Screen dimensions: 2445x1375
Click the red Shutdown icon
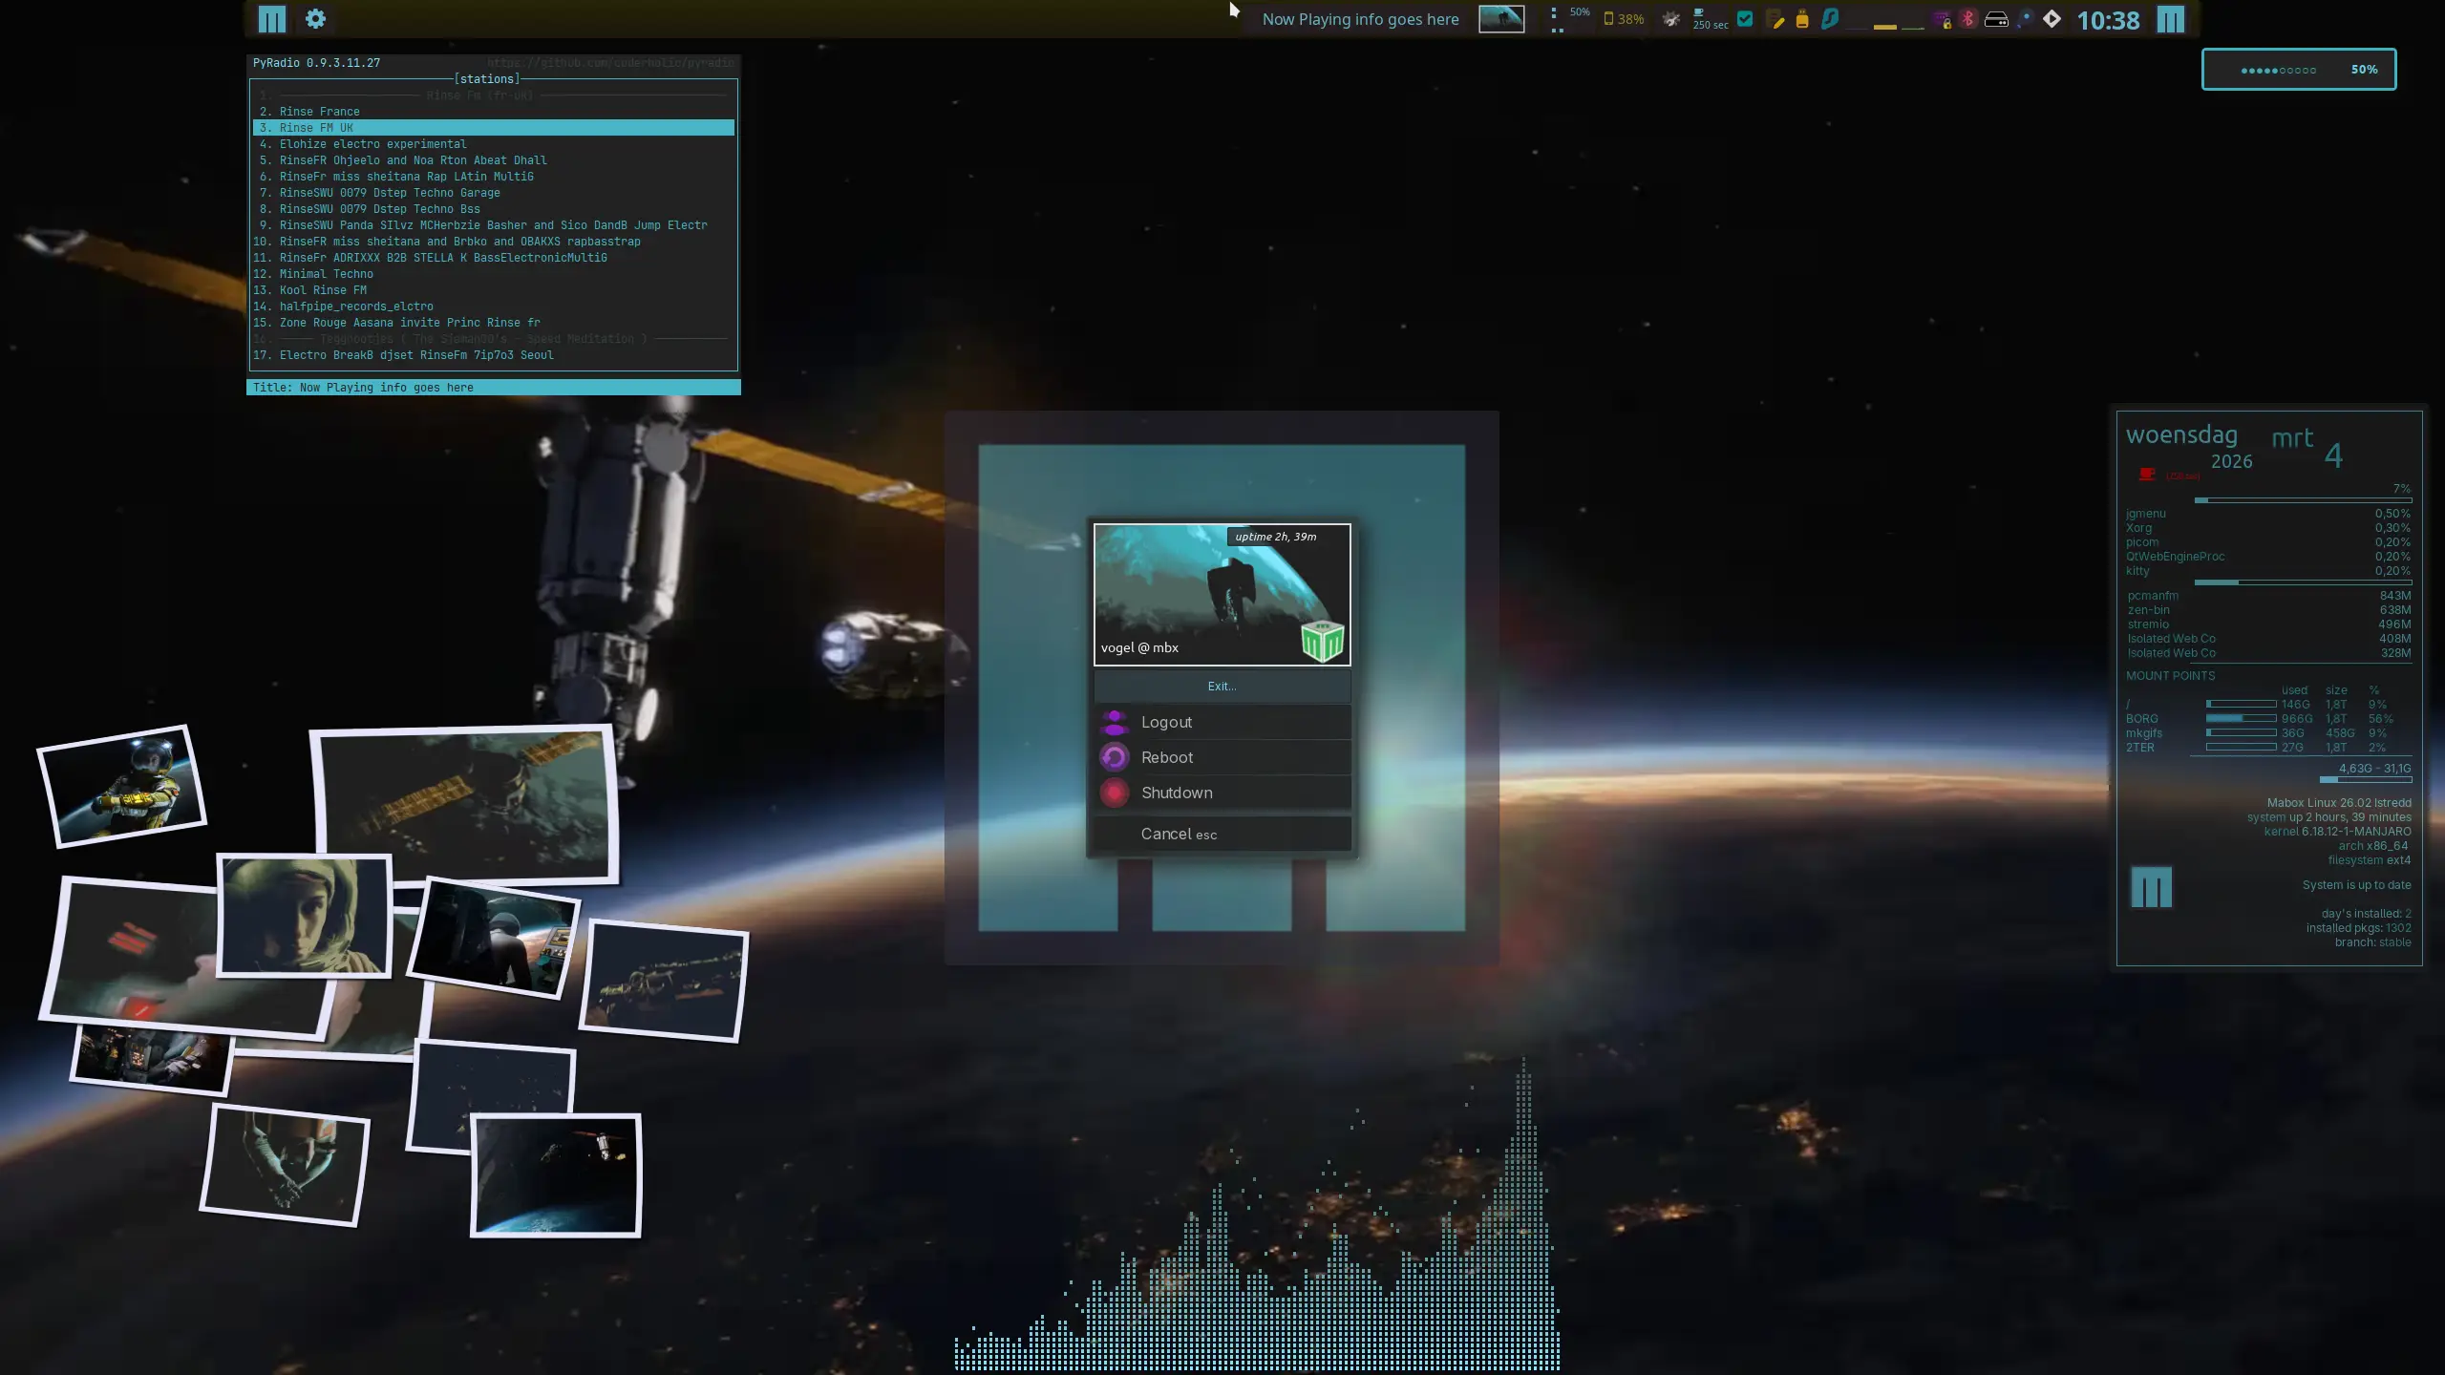(x=1114, y=793)
